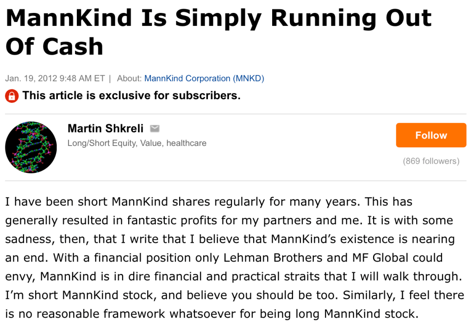The height and width of the screenshot is (330, 474).
Task: Click the 'About:' label near the date
Action: click(130, 78)
